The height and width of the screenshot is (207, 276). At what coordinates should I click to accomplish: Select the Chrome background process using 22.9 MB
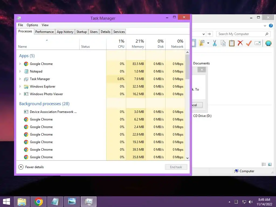[x=101, y=134]
